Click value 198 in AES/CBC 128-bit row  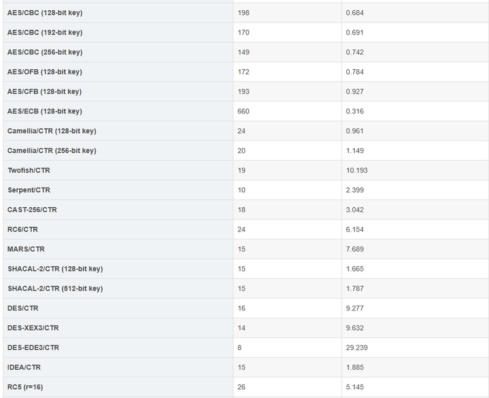[243, 13]
